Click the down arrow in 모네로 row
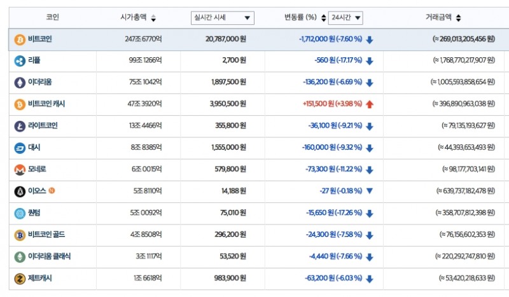This screenshot has height=297, width=509. tap(370, 170)
